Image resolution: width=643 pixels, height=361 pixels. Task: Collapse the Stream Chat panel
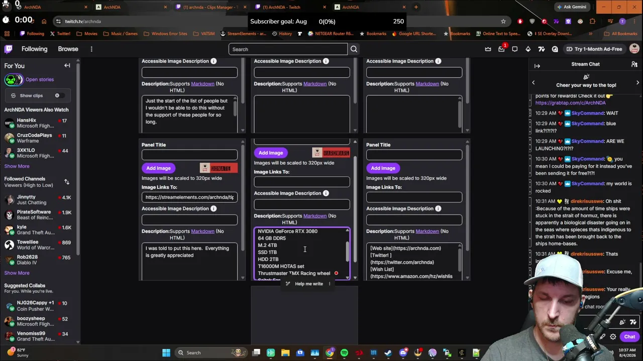tap(537, 66)
